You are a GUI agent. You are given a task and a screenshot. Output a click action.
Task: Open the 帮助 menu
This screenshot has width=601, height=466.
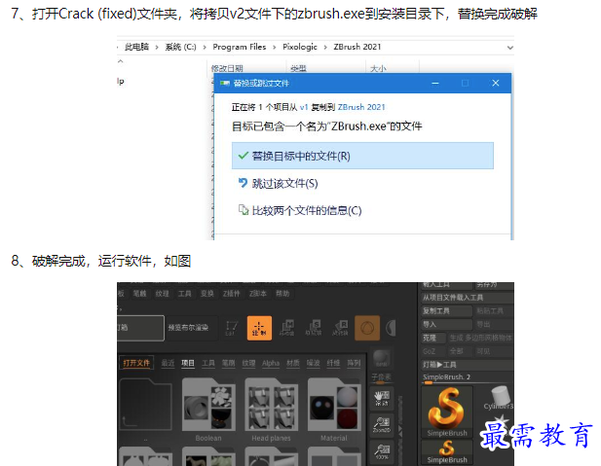(x=282, y=294)
